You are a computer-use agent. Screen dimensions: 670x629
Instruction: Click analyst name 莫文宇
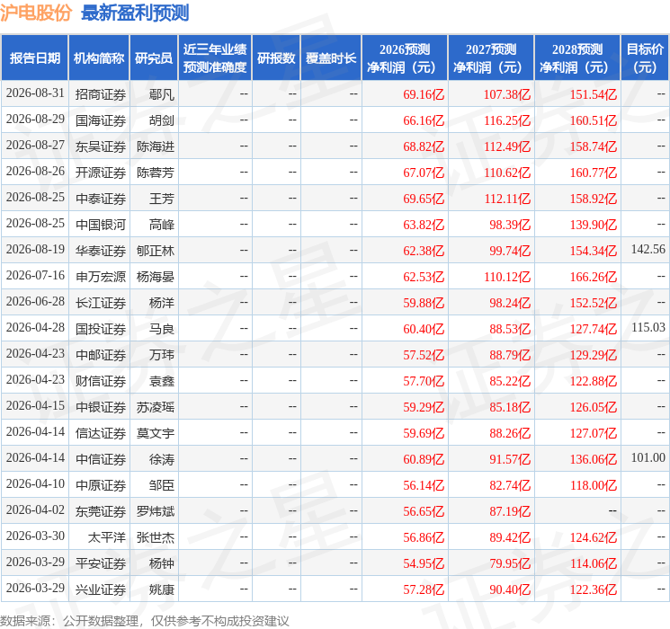156,433
